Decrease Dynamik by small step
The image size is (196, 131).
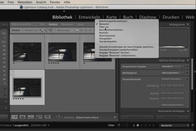(169, 98)
